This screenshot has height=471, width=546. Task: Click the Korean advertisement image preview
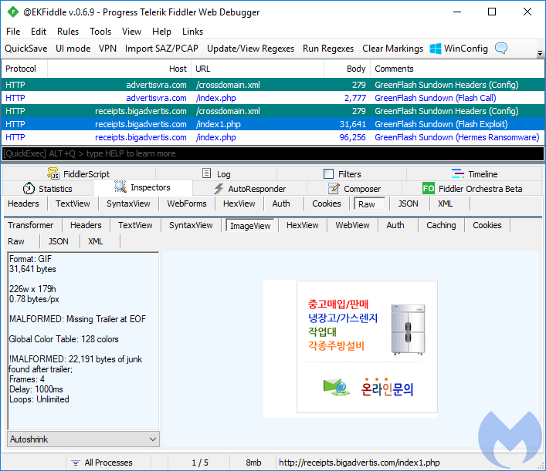coord(350,349)
